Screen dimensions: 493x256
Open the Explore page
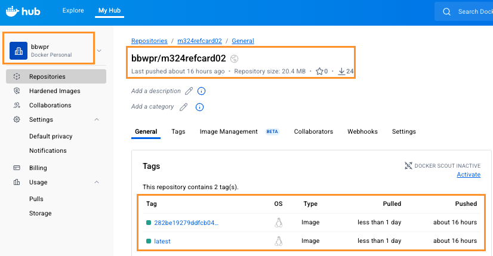(x=73, y=10)
